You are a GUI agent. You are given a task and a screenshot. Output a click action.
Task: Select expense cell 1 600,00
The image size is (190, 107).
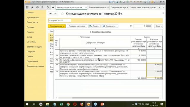(x=155, y=73)
